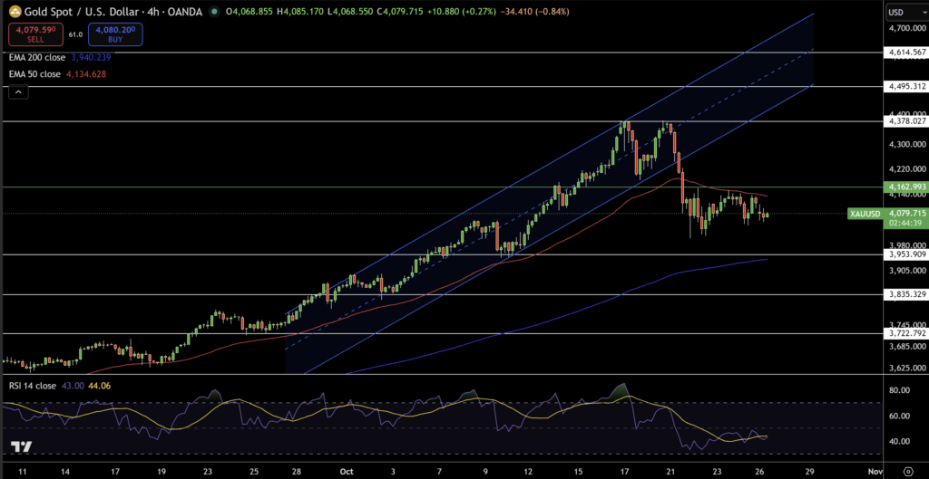Image resolution: width=929 pixels, height=479 pixels.
Task: Select the EMA 200 close indicator legend
Action: pyautogui.click(x=36, y=57)
